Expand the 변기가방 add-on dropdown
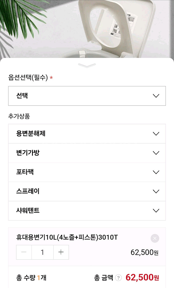 coord(87,153)
